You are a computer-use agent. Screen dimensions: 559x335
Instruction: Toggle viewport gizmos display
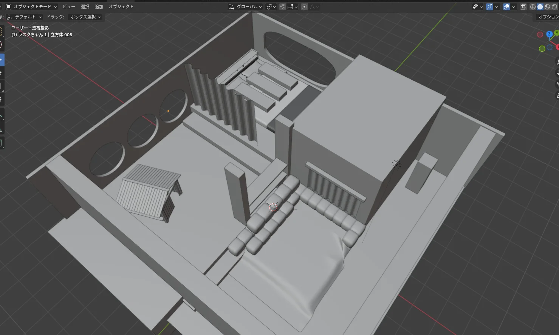click(489, 7)
